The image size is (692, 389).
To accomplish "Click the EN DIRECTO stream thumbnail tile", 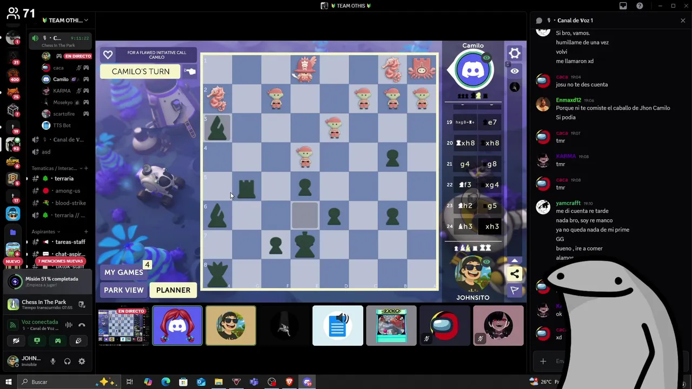I will [124, 326].
